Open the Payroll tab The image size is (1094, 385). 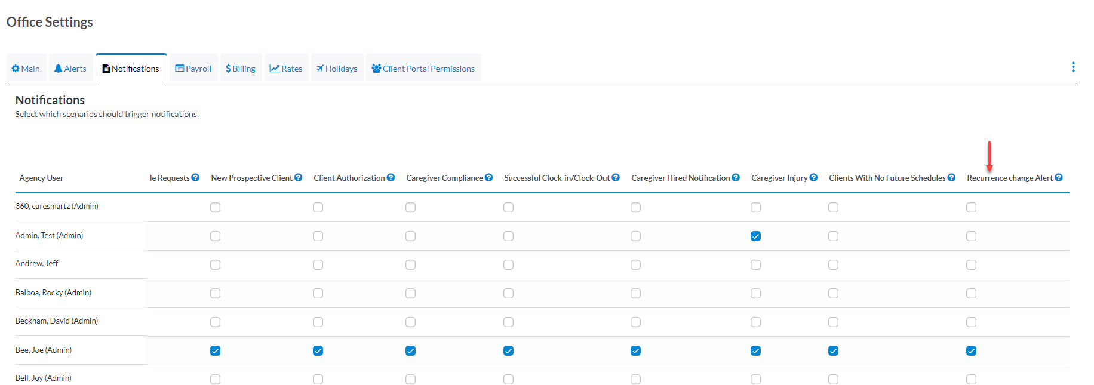193,69
